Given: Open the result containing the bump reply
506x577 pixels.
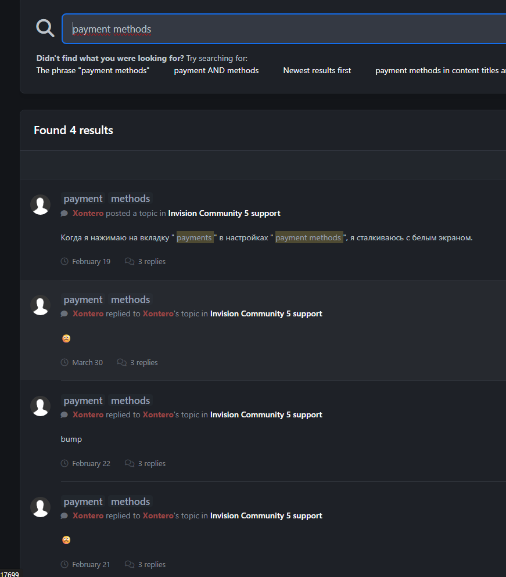Looking at the screenshot, I should [107, 401].
